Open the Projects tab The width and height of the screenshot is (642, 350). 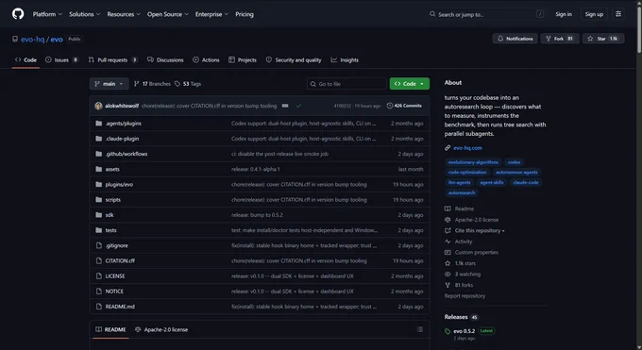coord(243,59)
